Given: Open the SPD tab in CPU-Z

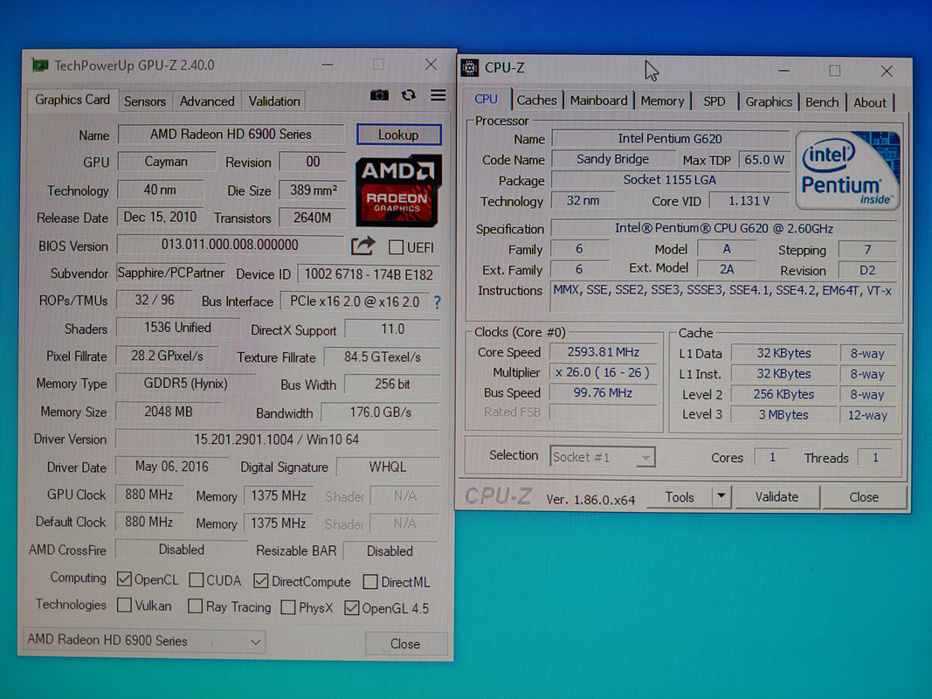Looking at the screenshot, I should click(x=714, y=101).
